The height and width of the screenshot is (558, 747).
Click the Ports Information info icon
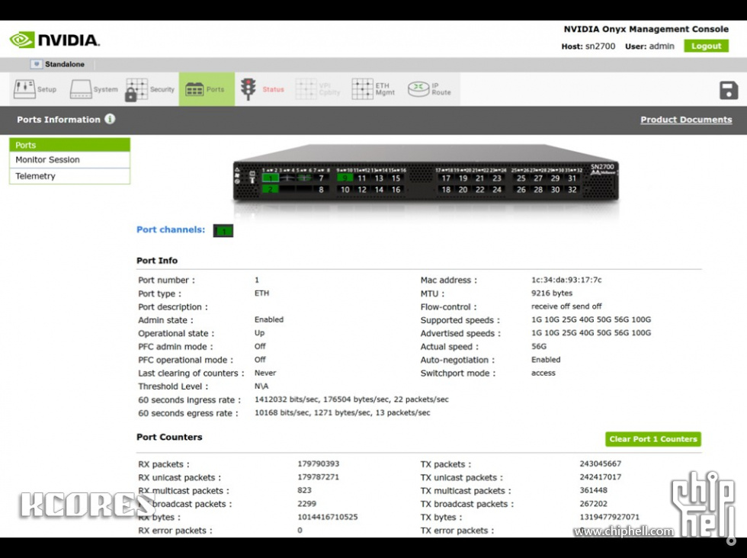tap(110, 119)
